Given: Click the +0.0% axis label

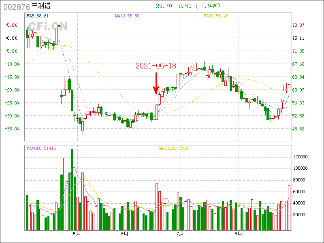Looking at the screenshot, I should click(11, 38).
